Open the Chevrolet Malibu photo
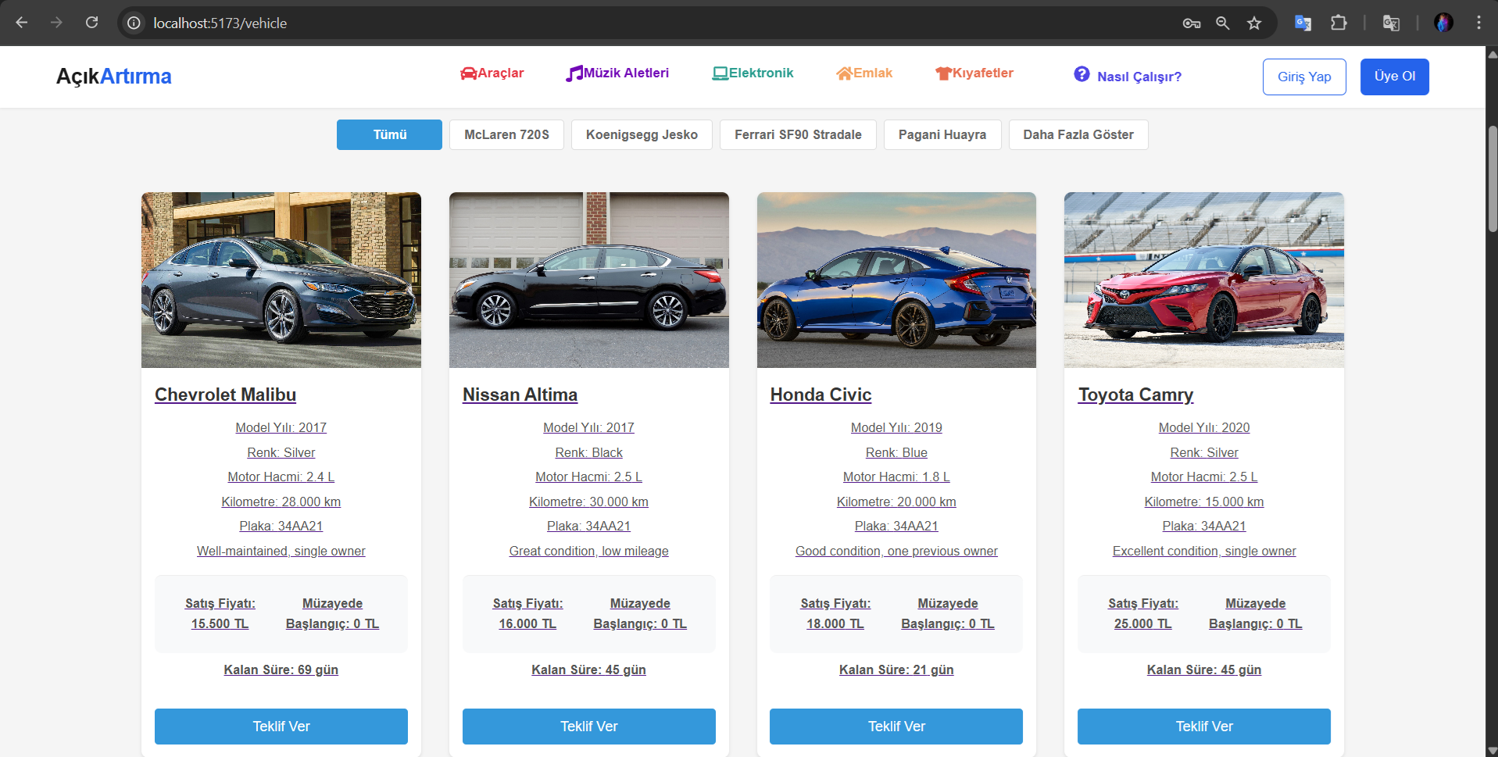This screenshot has width=1498, height=757. point(281,280)
